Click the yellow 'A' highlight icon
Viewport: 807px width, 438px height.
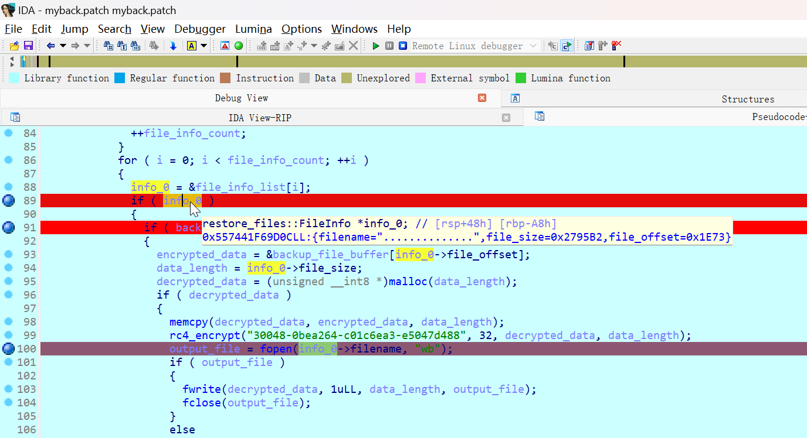pos(191,46)
